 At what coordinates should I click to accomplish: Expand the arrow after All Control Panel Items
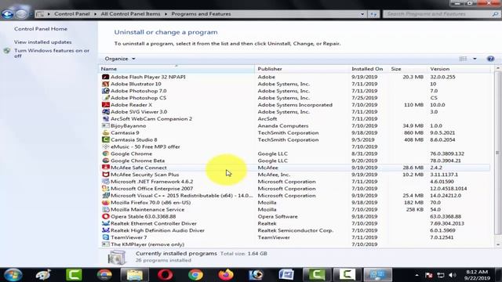tap(166, 14)
